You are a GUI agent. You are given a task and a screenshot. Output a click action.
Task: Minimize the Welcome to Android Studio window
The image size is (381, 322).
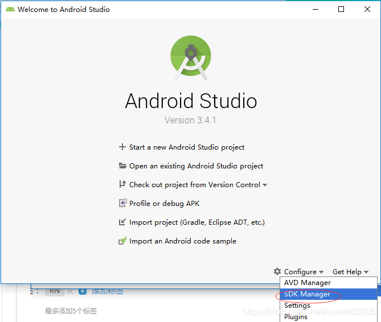(x=316, y=9)
